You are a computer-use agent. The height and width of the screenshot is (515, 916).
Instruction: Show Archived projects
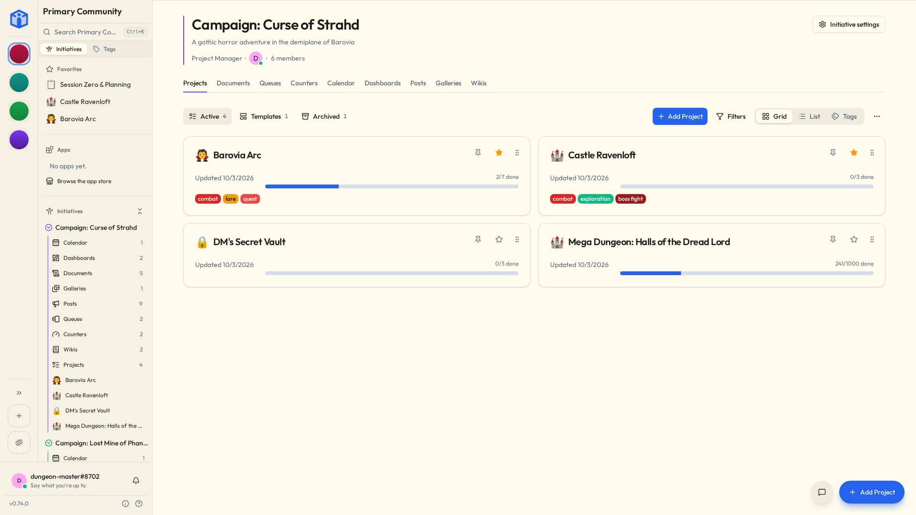pyautogui.click(x=324, y=116)
